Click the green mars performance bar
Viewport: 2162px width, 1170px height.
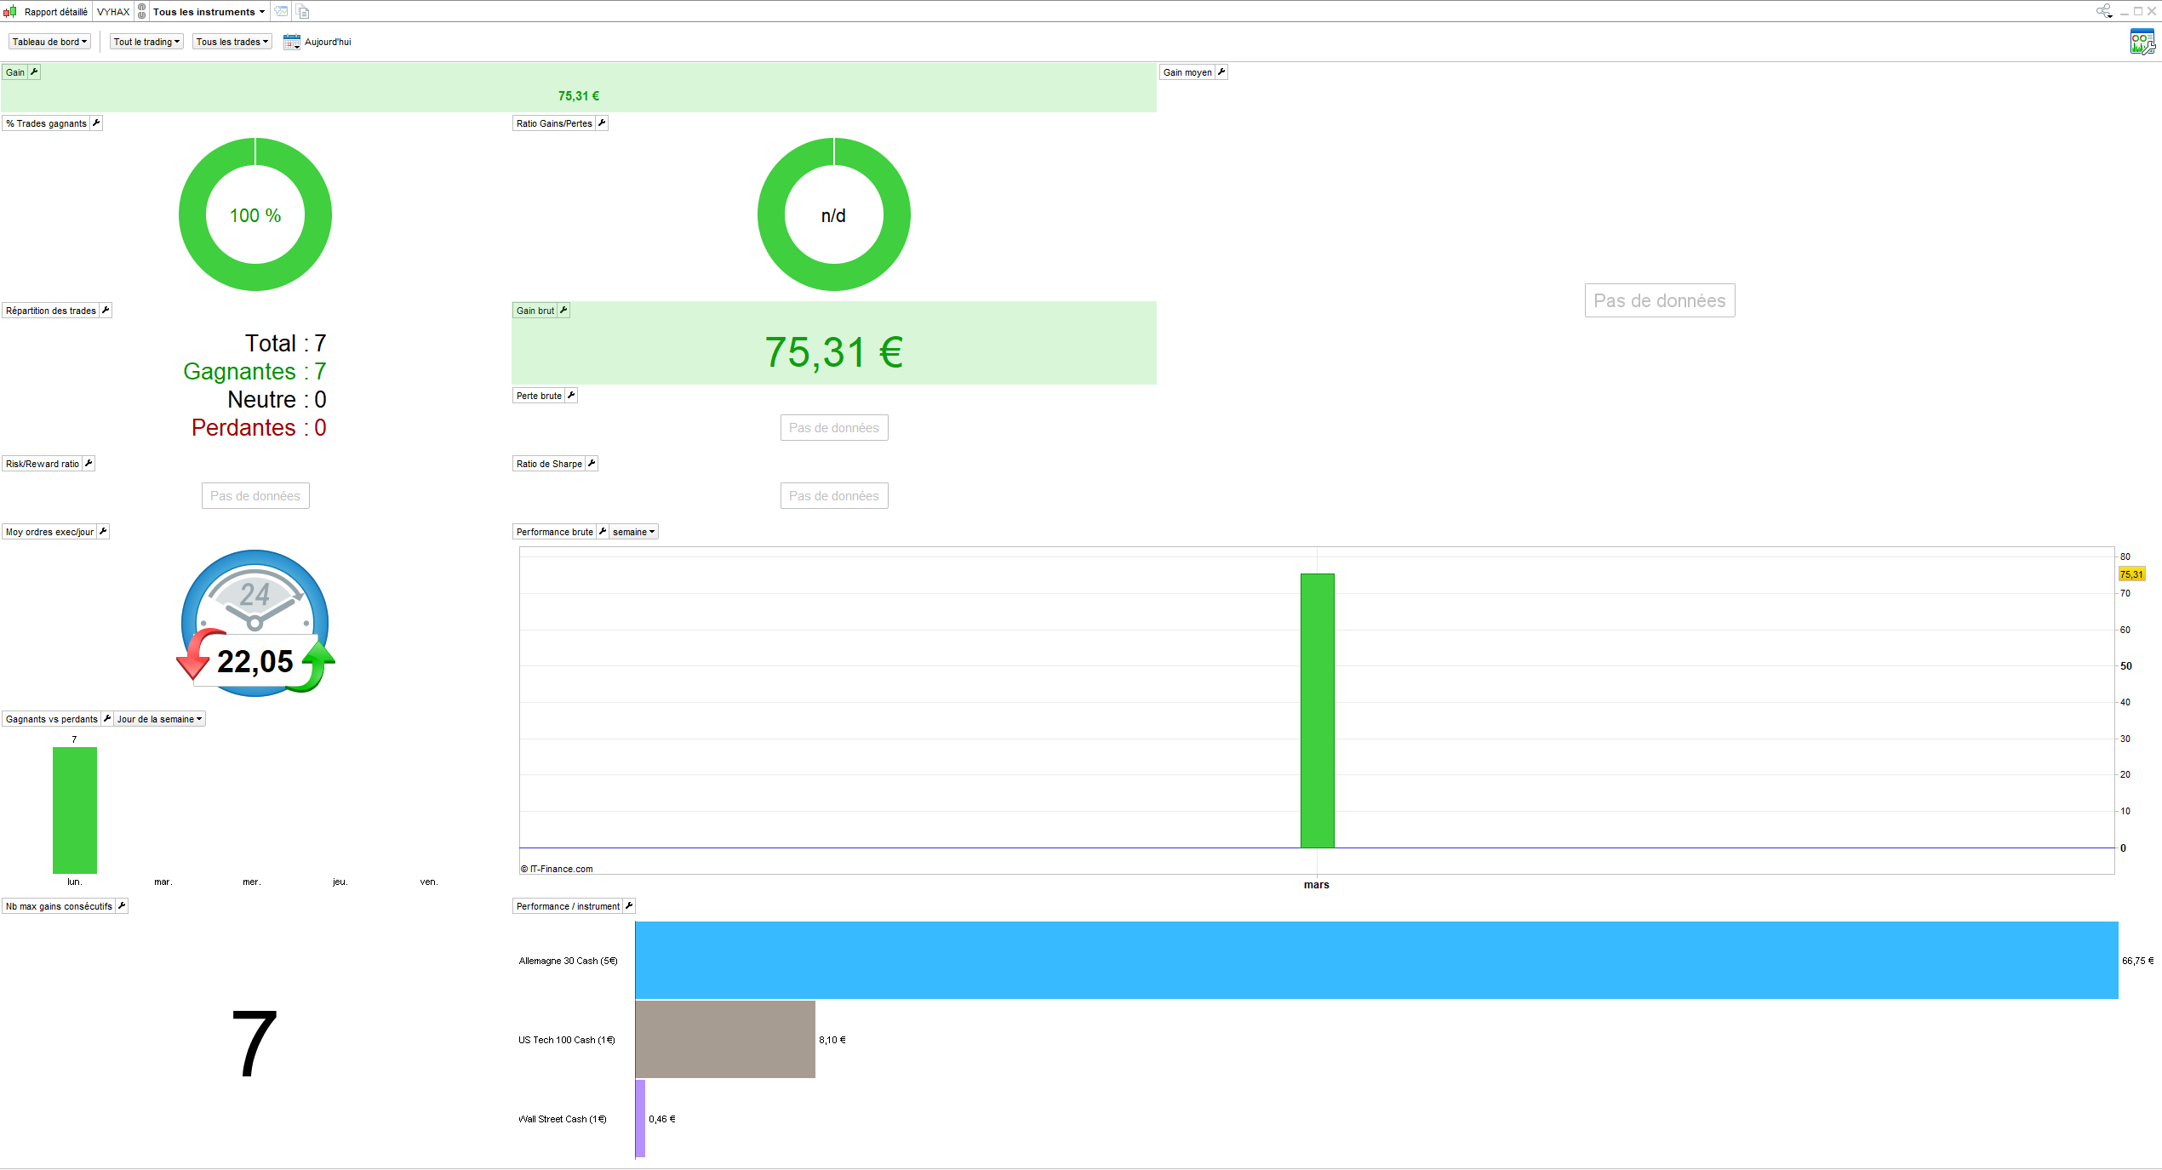(x=1317, y=711)
